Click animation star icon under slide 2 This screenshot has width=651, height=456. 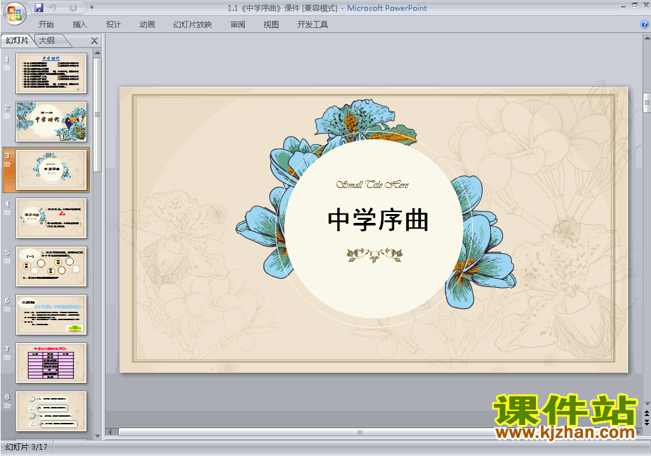click(7, 116)
